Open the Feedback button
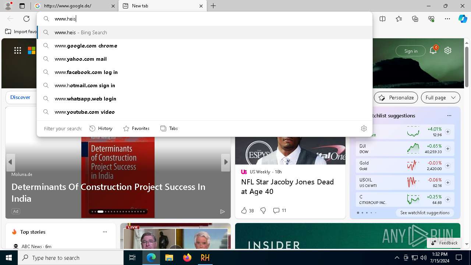This screenshot has width=471, height=265. tap(444, 243)
